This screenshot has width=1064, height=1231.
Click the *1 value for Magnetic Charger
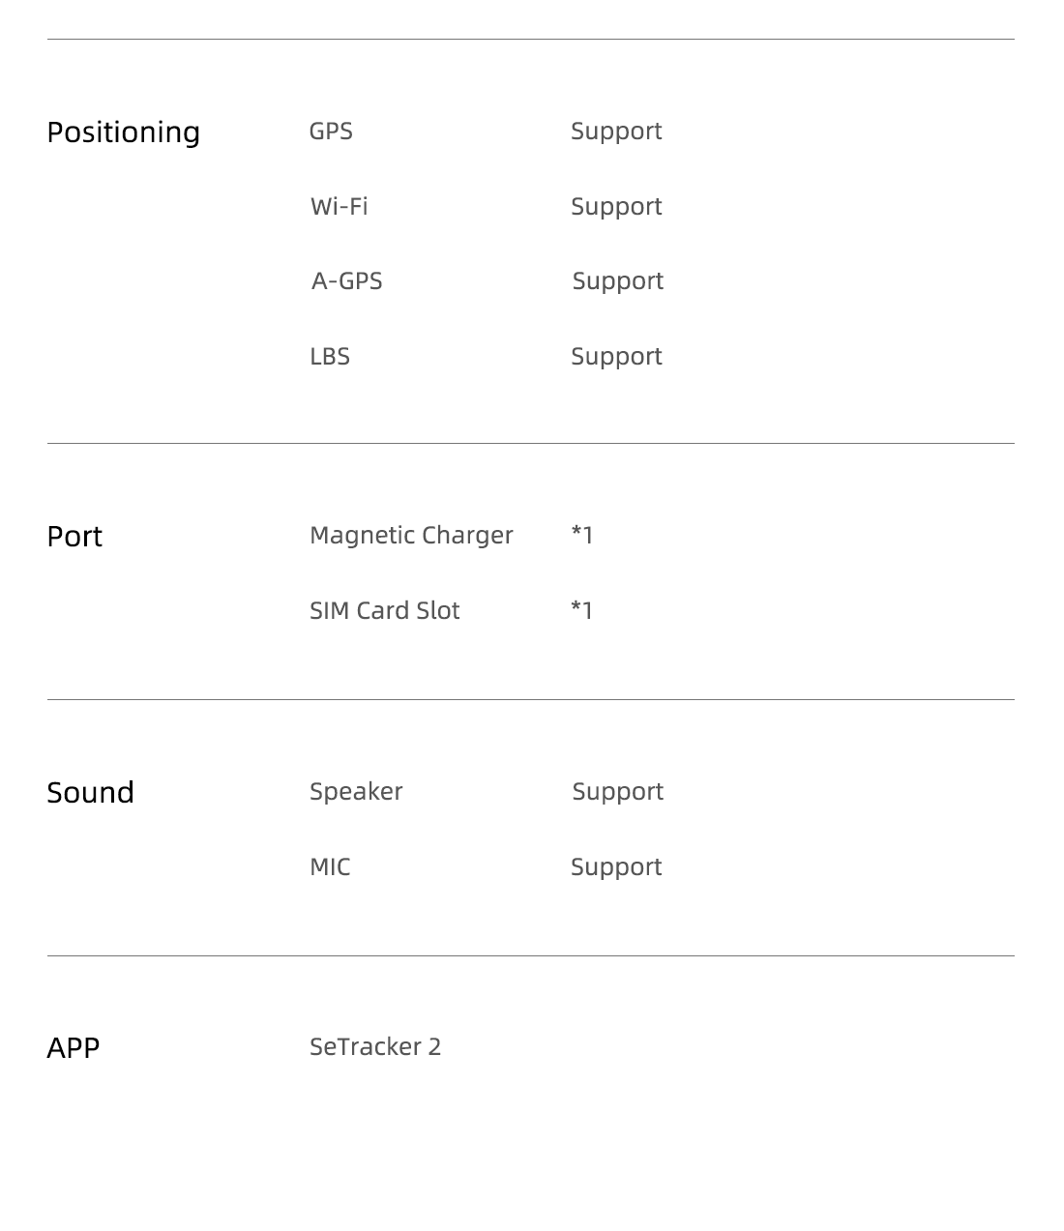[582, 534]
